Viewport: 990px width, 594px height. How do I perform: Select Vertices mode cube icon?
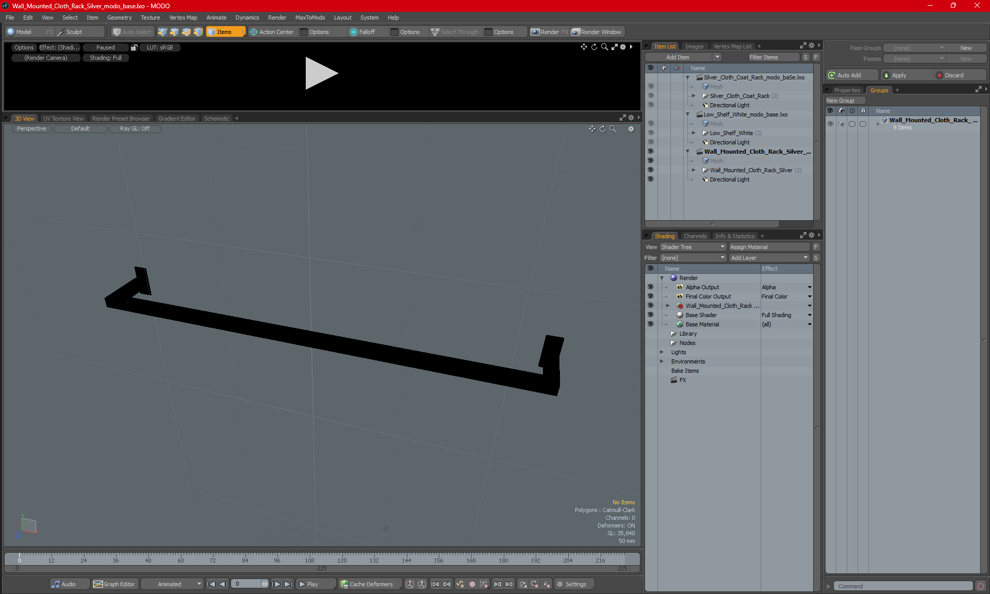click(162, 32)
